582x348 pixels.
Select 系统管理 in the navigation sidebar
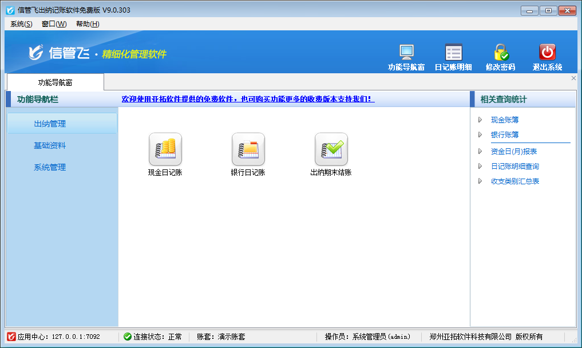tap(50, 168)
